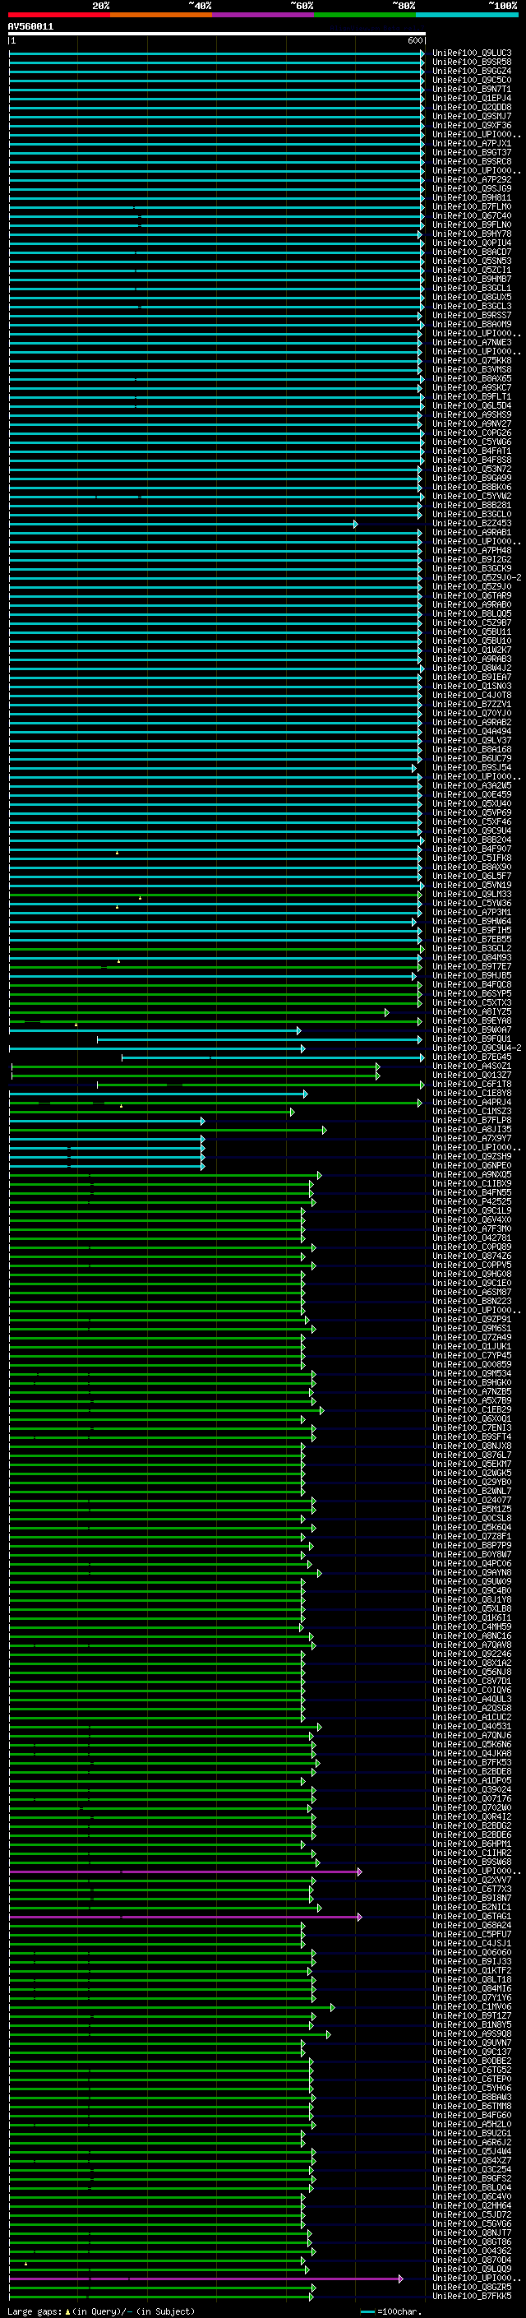Select hit label UniRef100_Q9C5C0
This screenshot has height=2318, width=526.
tap(471, 80)
